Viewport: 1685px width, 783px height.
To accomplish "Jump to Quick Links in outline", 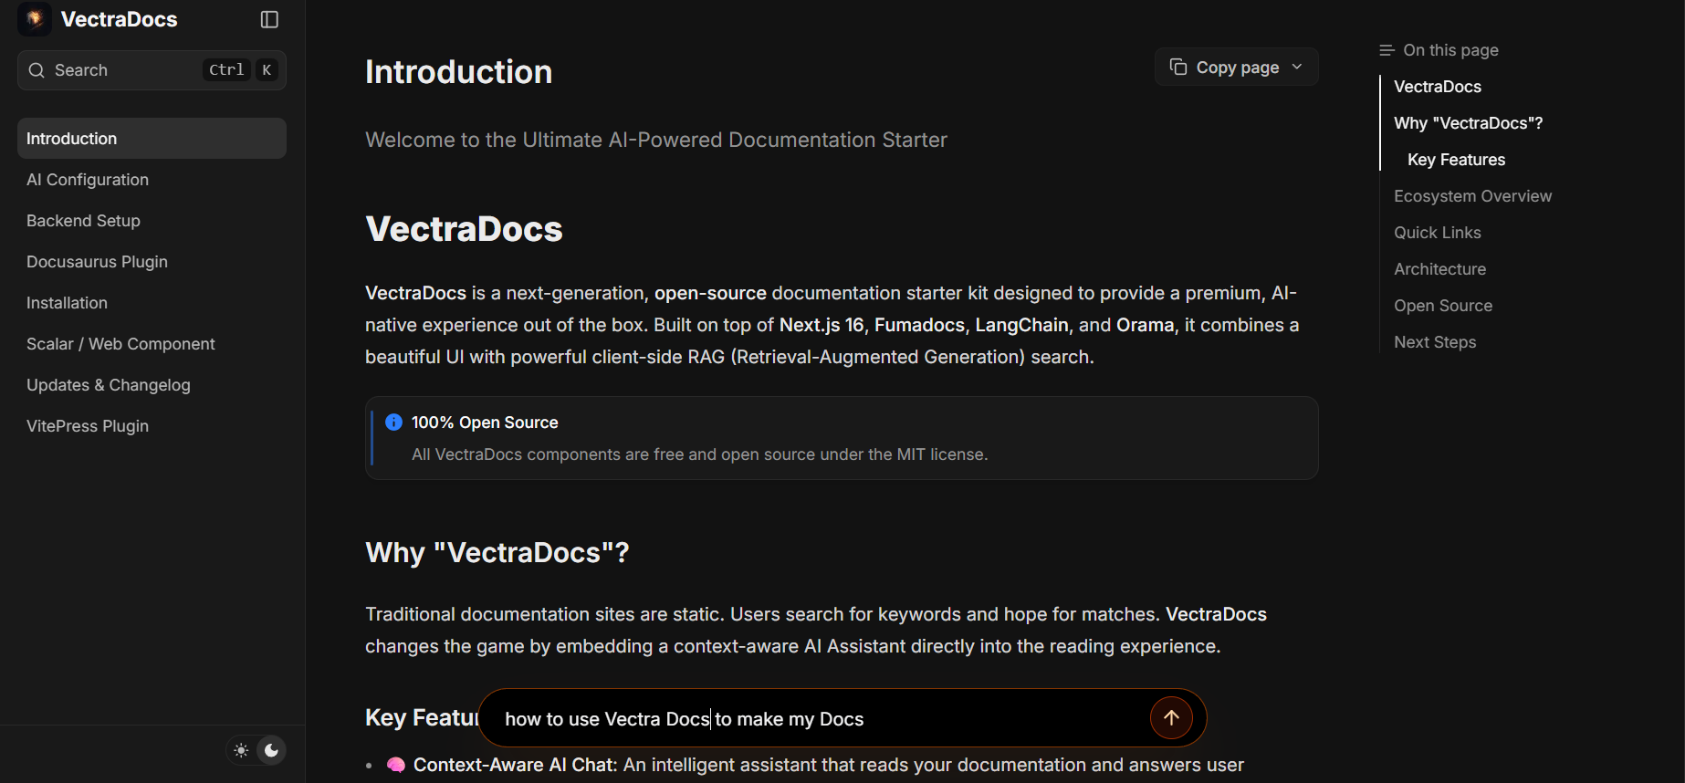I will point(1437,233).
